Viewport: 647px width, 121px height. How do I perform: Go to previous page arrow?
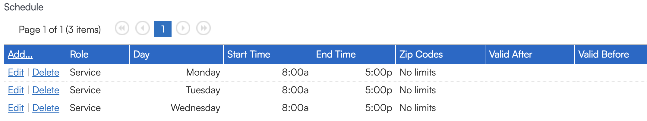pyautogui.click(x=143, y=29)
